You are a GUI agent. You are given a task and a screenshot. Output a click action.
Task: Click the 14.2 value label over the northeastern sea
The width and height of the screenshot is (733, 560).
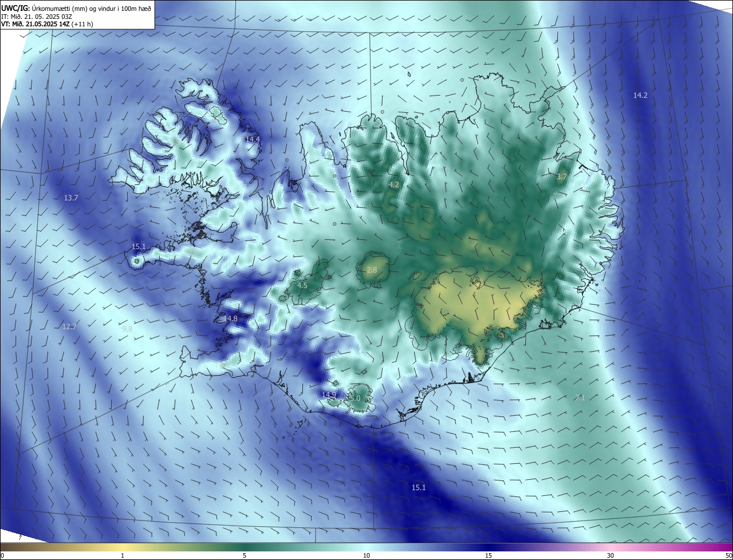pos(640,95)
